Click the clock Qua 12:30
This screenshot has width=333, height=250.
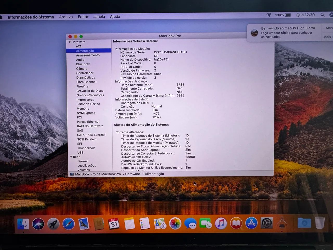click(305, 15)
